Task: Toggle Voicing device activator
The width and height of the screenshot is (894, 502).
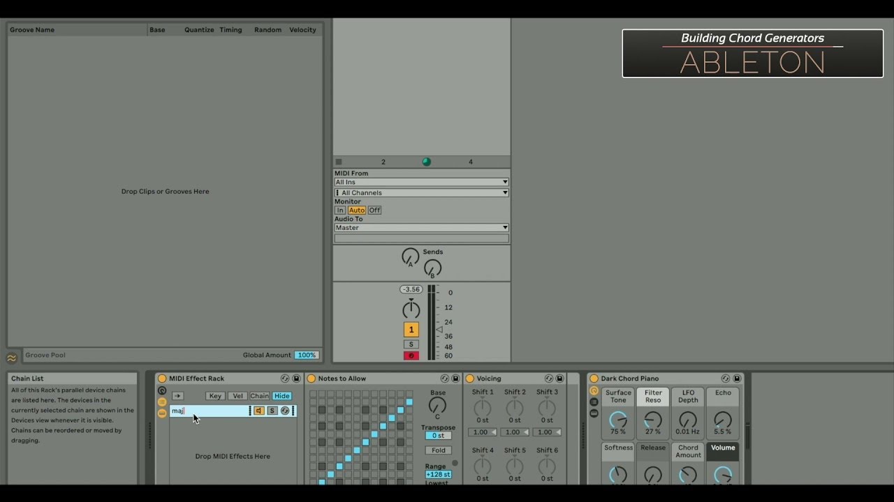Action: coord(470,379)
